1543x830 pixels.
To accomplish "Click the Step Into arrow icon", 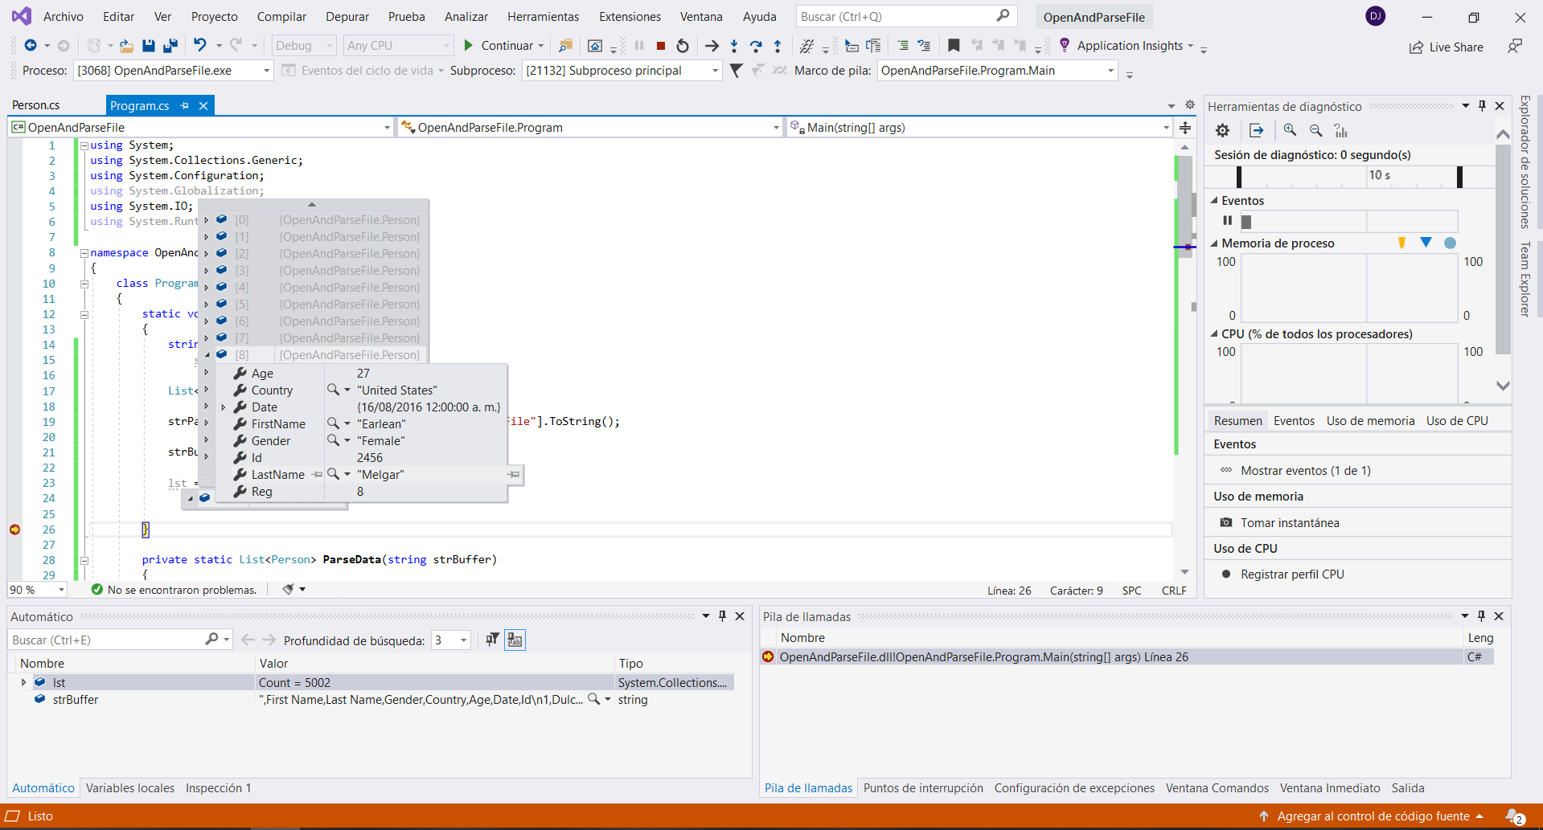I will [734, 46].
